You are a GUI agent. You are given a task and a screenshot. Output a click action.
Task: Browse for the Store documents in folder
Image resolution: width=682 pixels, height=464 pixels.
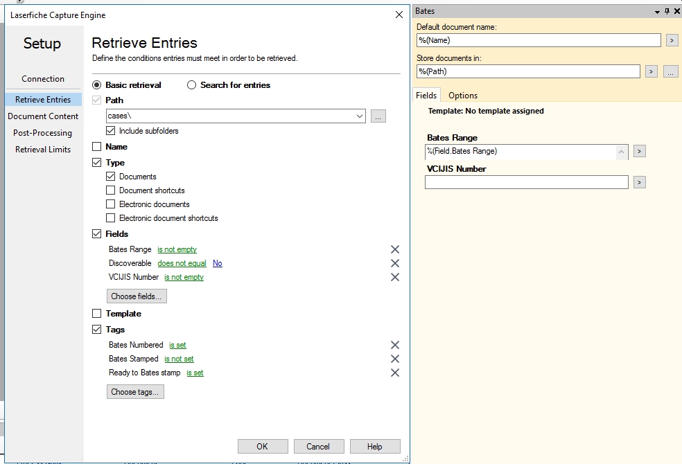click(x=670, y=71)
